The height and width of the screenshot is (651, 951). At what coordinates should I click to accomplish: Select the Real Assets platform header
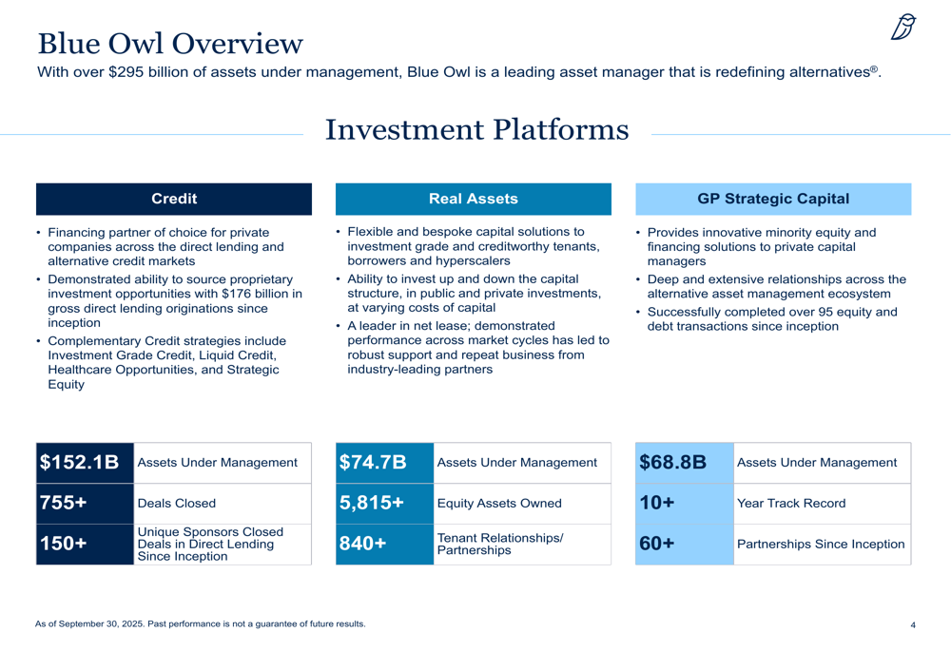473,199
